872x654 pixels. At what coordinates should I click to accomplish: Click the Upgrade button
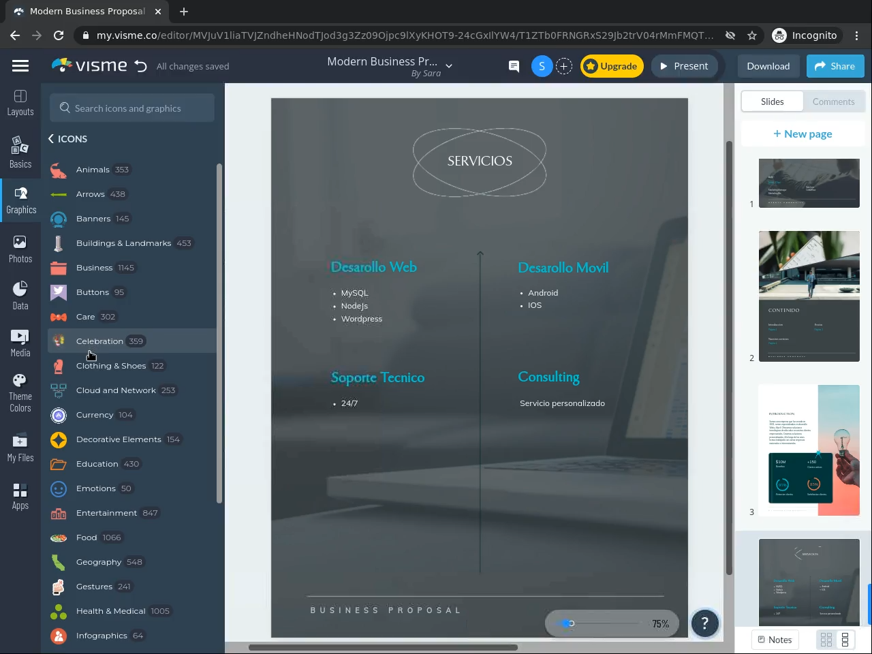pos(612,66)
